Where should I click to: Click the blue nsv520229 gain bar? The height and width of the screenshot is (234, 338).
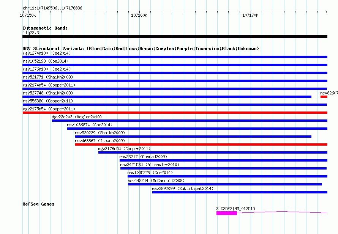[193, 137]
